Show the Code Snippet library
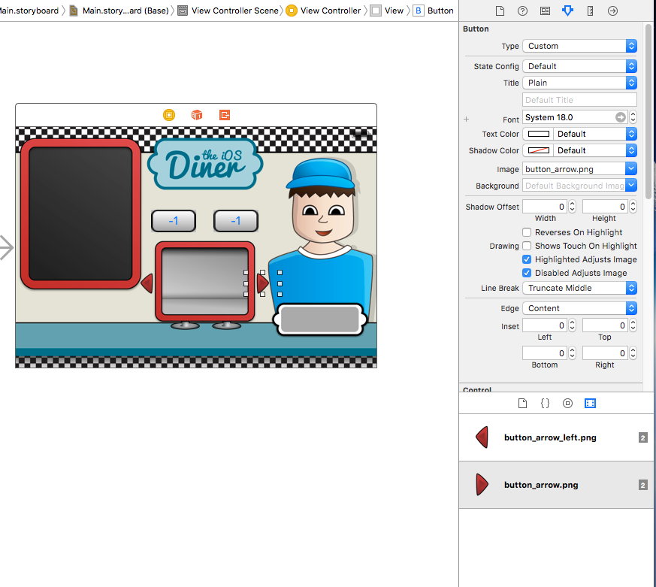The width and height of the screenshot is (656, 587). [x=545, y=404]
